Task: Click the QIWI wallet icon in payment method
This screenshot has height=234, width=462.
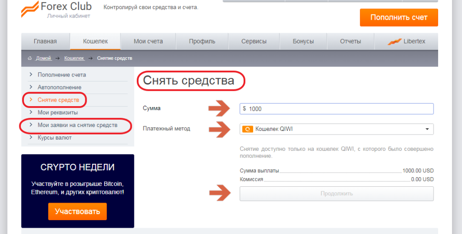Action: coord(248,129)
